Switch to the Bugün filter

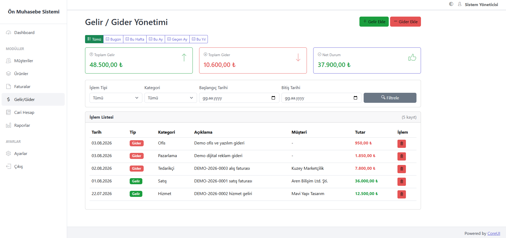click(113, 39)
